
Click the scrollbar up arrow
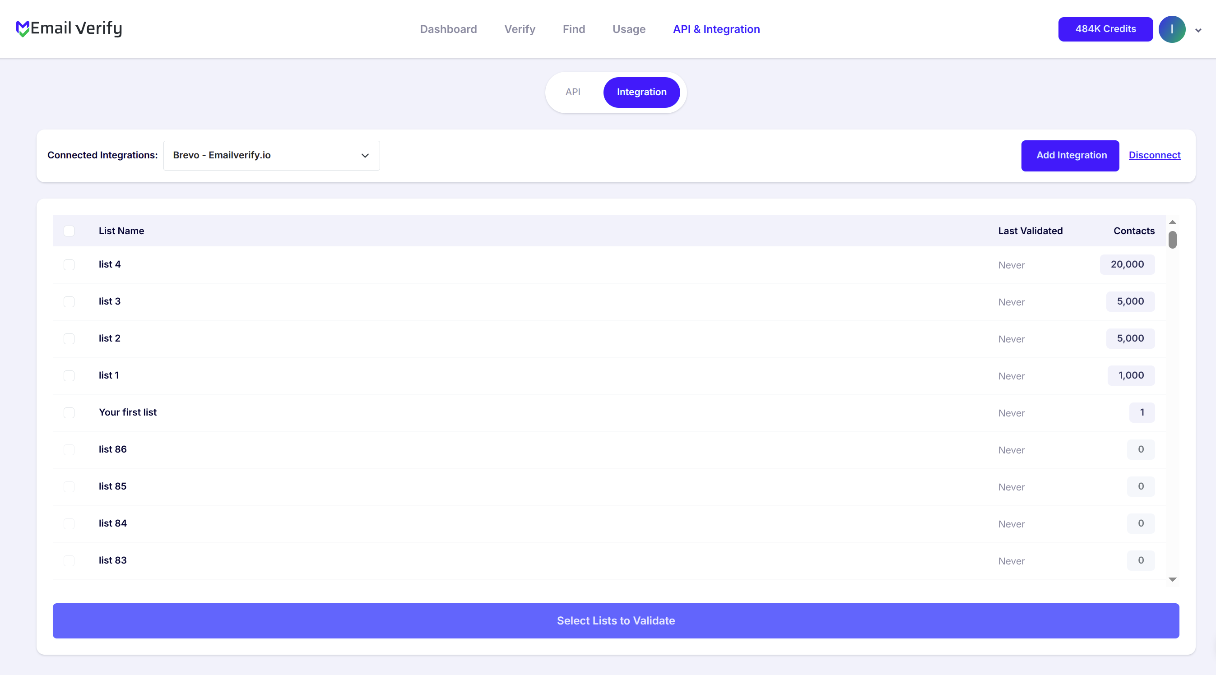1173,222
